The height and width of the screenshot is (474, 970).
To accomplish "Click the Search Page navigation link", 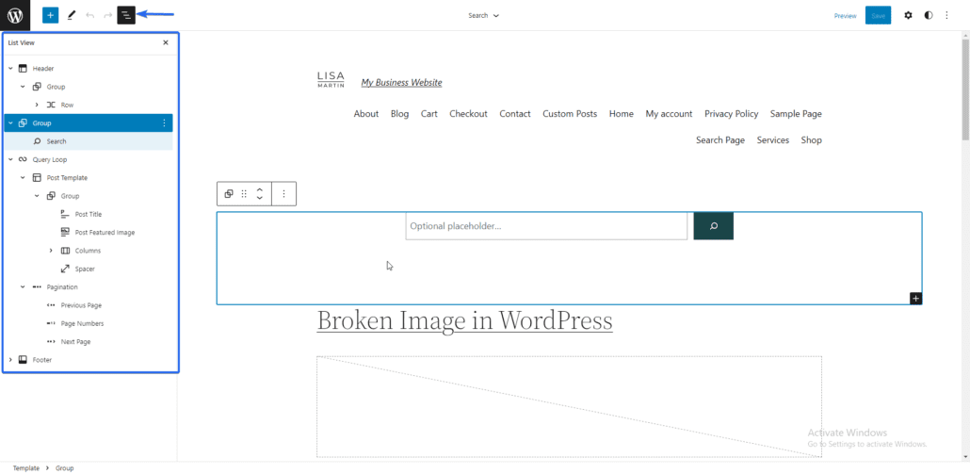I will [720, 139].
